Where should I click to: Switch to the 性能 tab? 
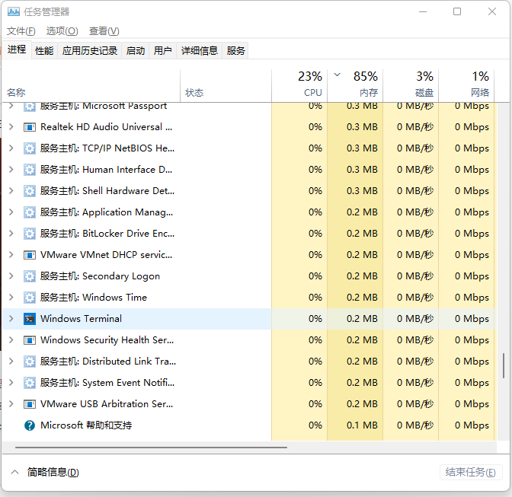point(44,50)
